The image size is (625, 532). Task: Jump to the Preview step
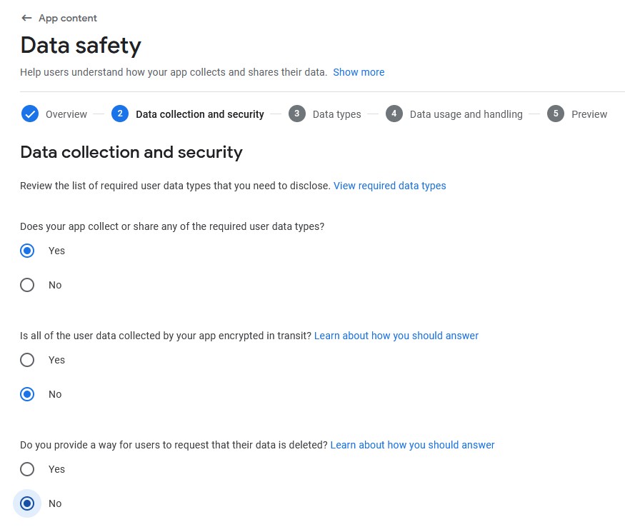pyautogui.click(x=589, y=114)
